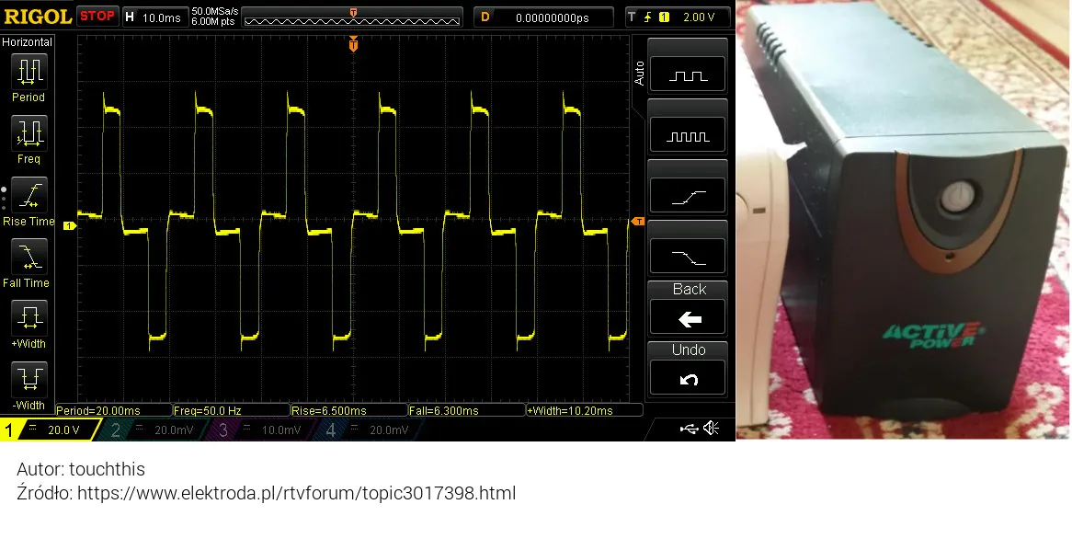Open the elektroda.pl source link
1072x550 pixels.
297,493
